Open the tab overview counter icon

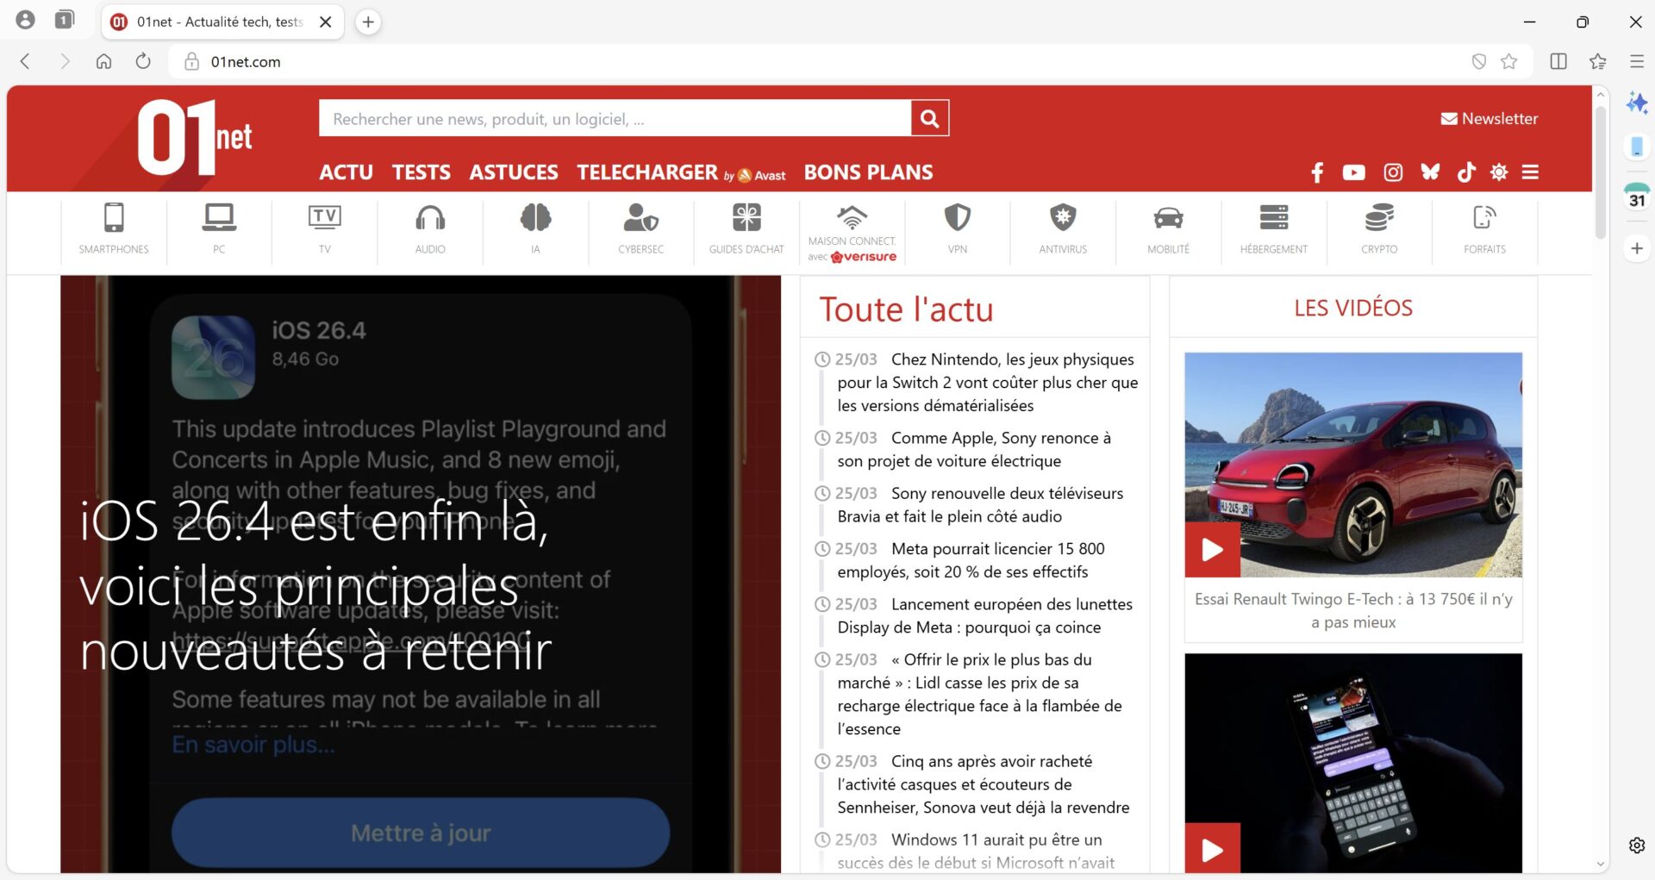coord(65,20)
